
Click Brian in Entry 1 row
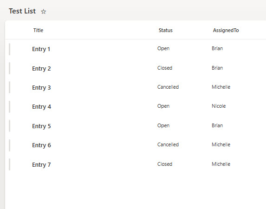[x=217, y=48]
